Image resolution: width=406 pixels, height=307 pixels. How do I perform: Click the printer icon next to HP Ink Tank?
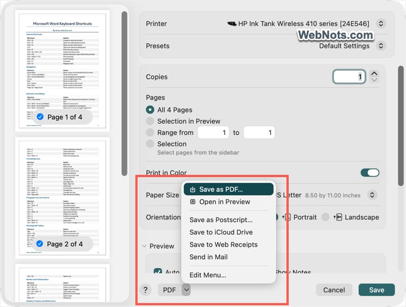pos(232,24)
